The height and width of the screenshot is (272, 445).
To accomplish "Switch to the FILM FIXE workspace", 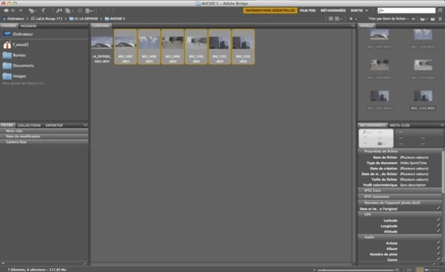I will [307, 10].
